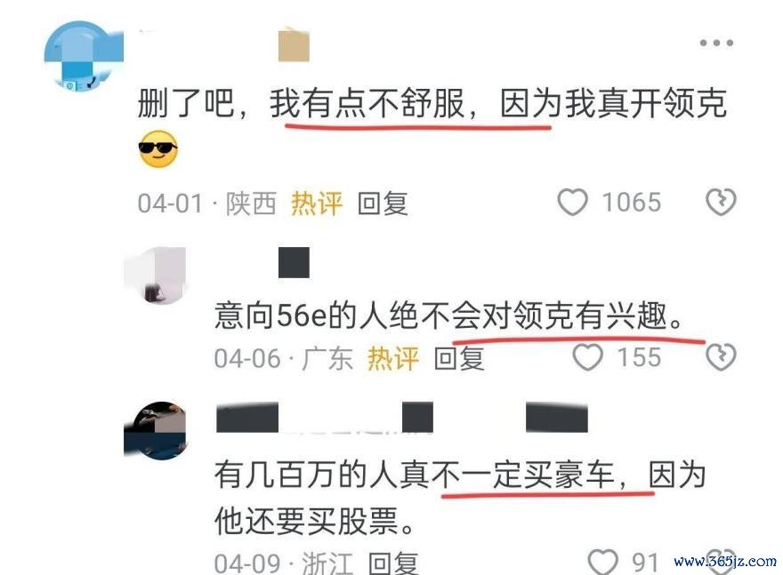Reply to the 04-06 广东 comment
Screen dimensions: 783x575
coord(459,358)
